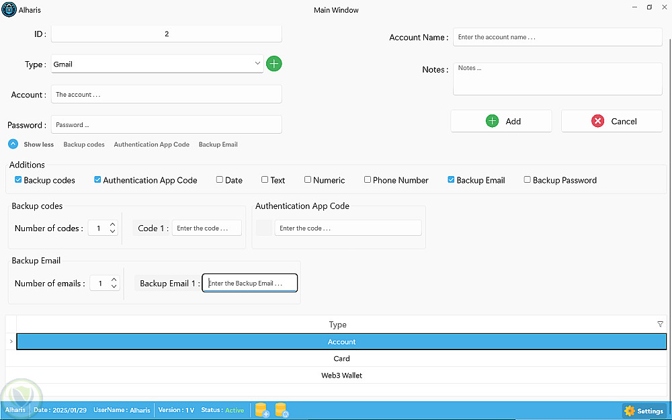Enable the Date checkbox
The height and width of the screenshot is (420, 672).
point(220,180)
